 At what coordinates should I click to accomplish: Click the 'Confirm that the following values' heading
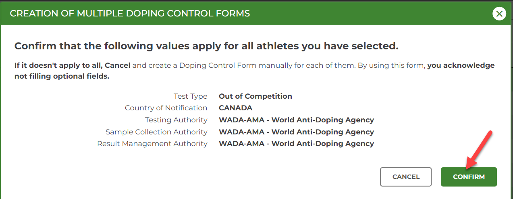(206, 46)
